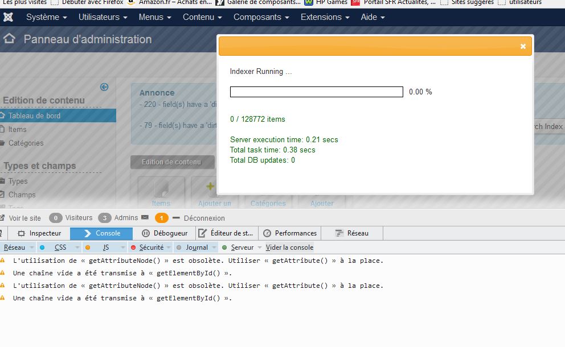Click the SFR bookmark icon
Viewport: 565px width, 347px height.
tap(355, 2)
